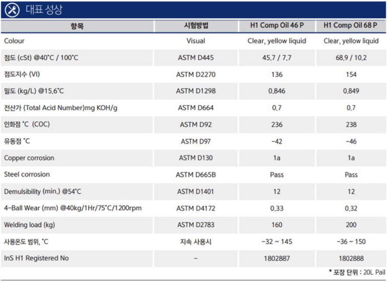Select the 'H1 Comp Oil 46 P' column header

(x=277, y=25)
